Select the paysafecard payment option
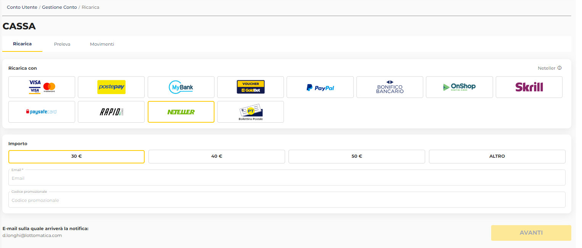582x248 pixels. 41,112
